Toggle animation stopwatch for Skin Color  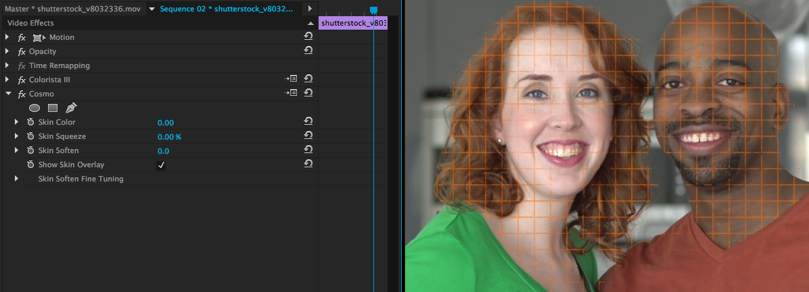30,122
